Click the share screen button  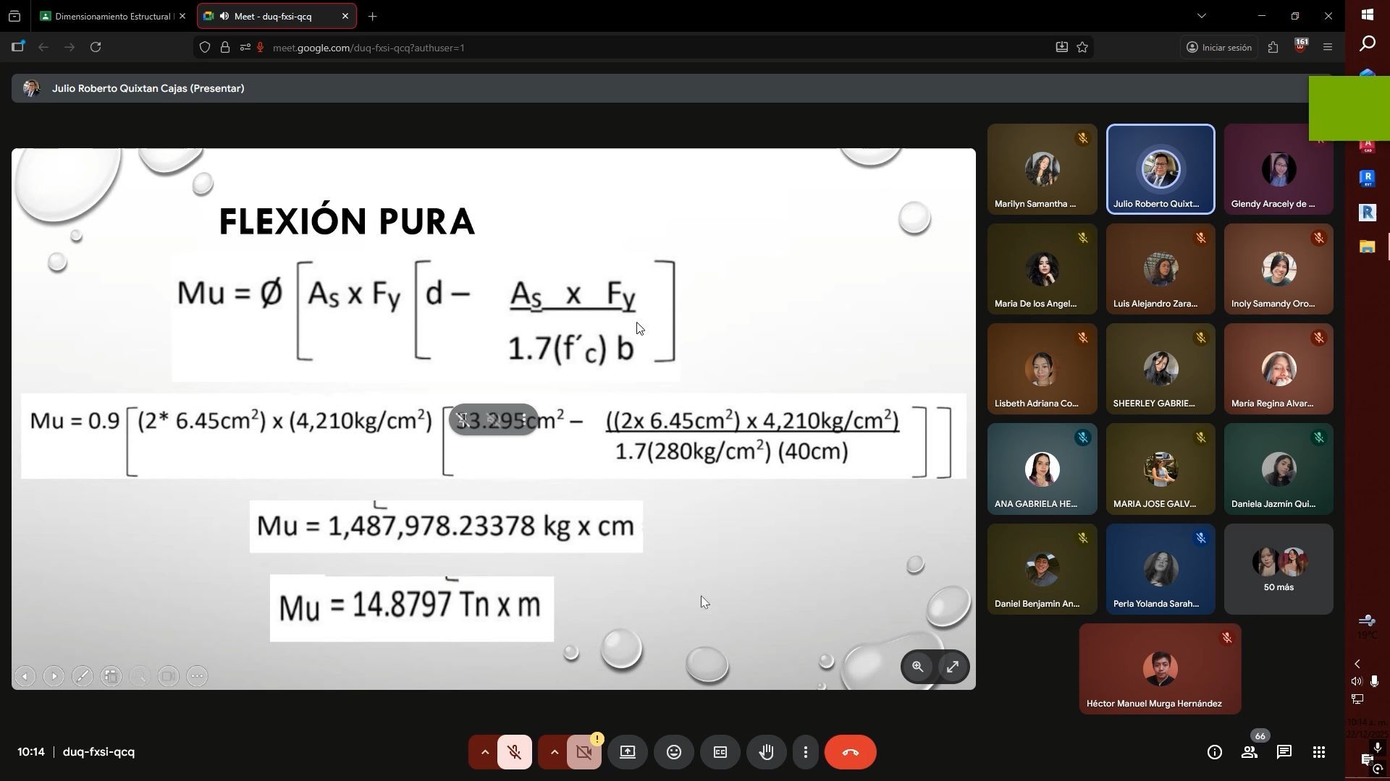pos(627,752)
